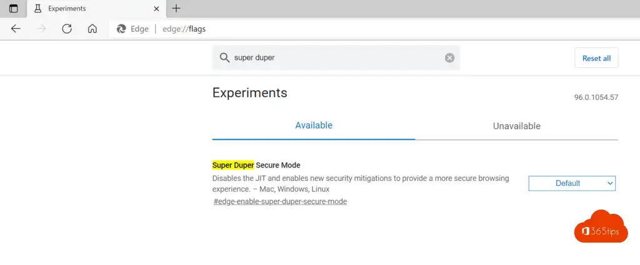Click the Home icon
Viewport: 640px width, 265px height.
pyautogui.click(x=92, y=29)
